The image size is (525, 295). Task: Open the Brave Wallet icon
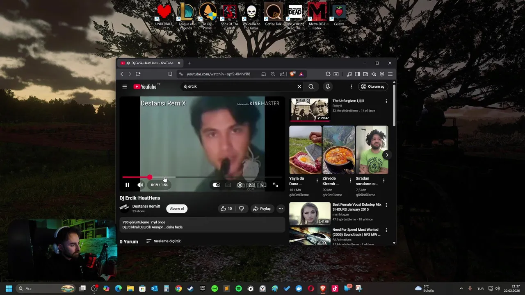coord(365,74)
